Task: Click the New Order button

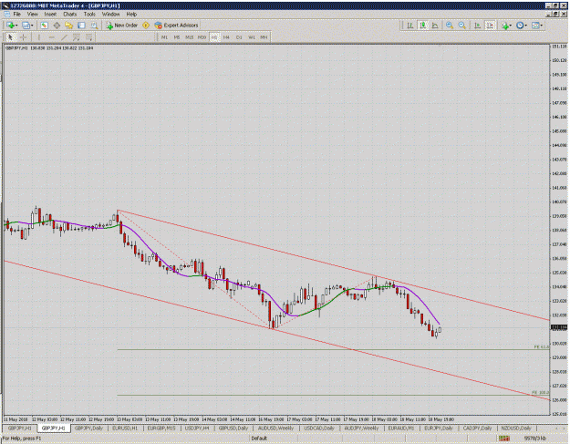Action: pos(122,25)
